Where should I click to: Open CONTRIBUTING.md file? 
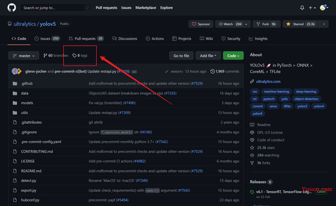37,151
